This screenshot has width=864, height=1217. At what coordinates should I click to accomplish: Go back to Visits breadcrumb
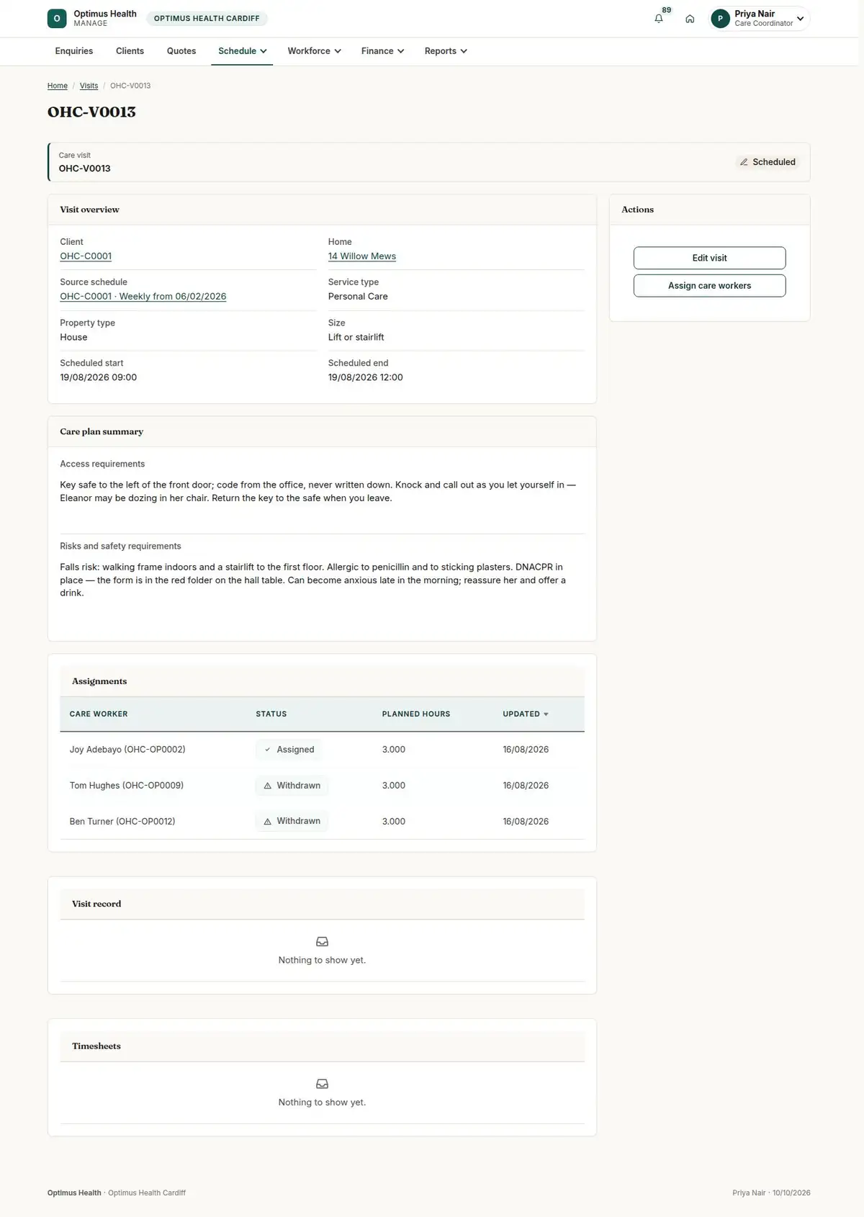click(x=89, y=86)
